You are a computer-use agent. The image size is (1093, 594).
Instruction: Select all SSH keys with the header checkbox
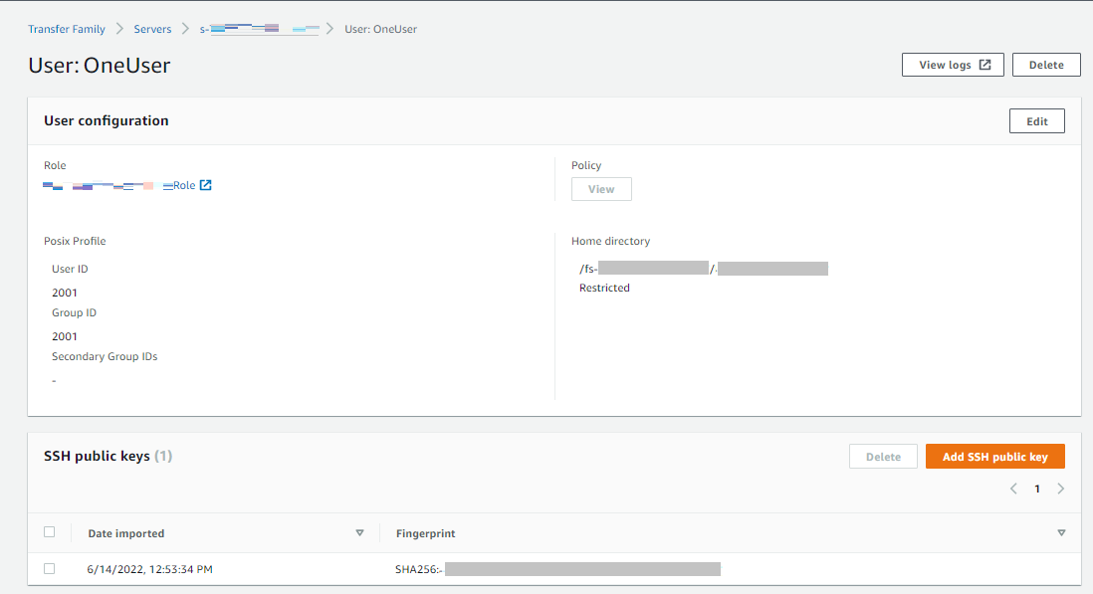(x=50, y=531)
